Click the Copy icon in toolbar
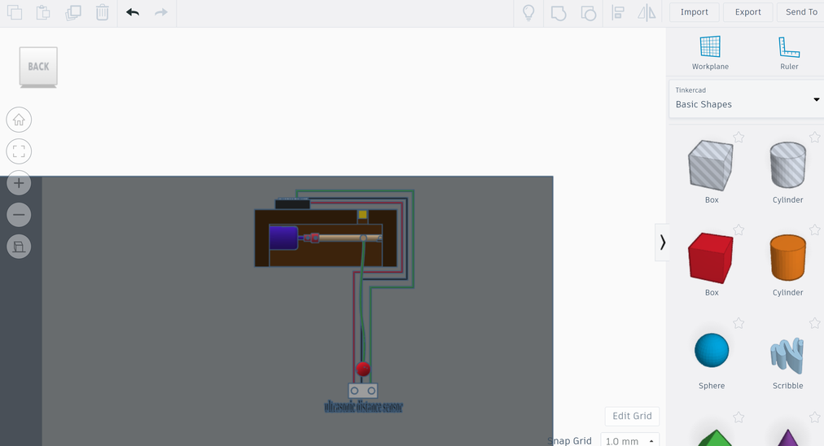824x446 pixels. click(15, 12)
